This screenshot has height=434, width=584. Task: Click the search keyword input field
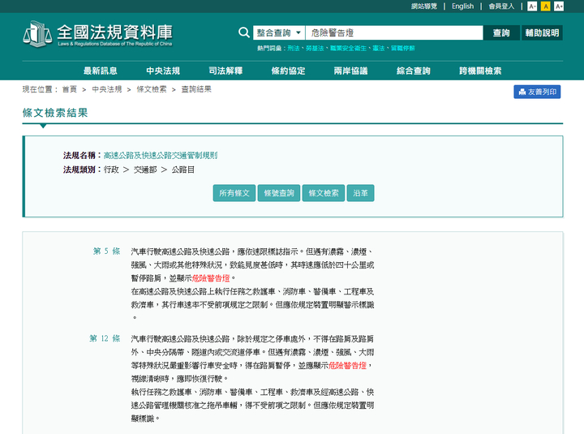coord(394,33)
